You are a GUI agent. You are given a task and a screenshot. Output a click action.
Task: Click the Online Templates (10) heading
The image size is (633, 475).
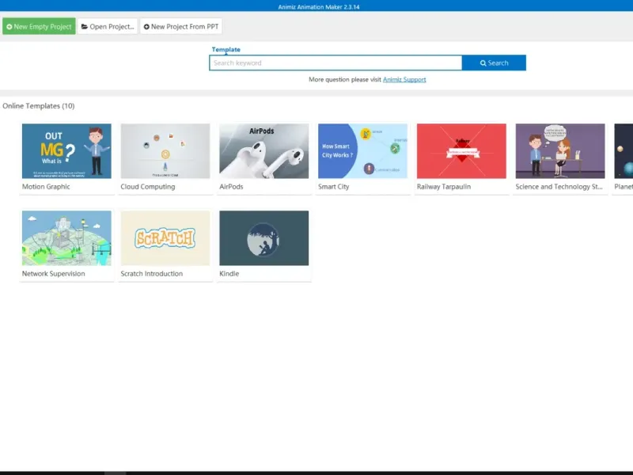38,106
